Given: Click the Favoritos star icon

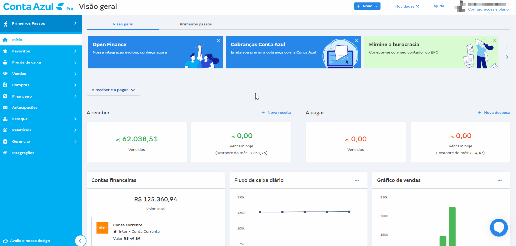Looking at the screenshot, I should pyautogui.click(x=5, y=51).
